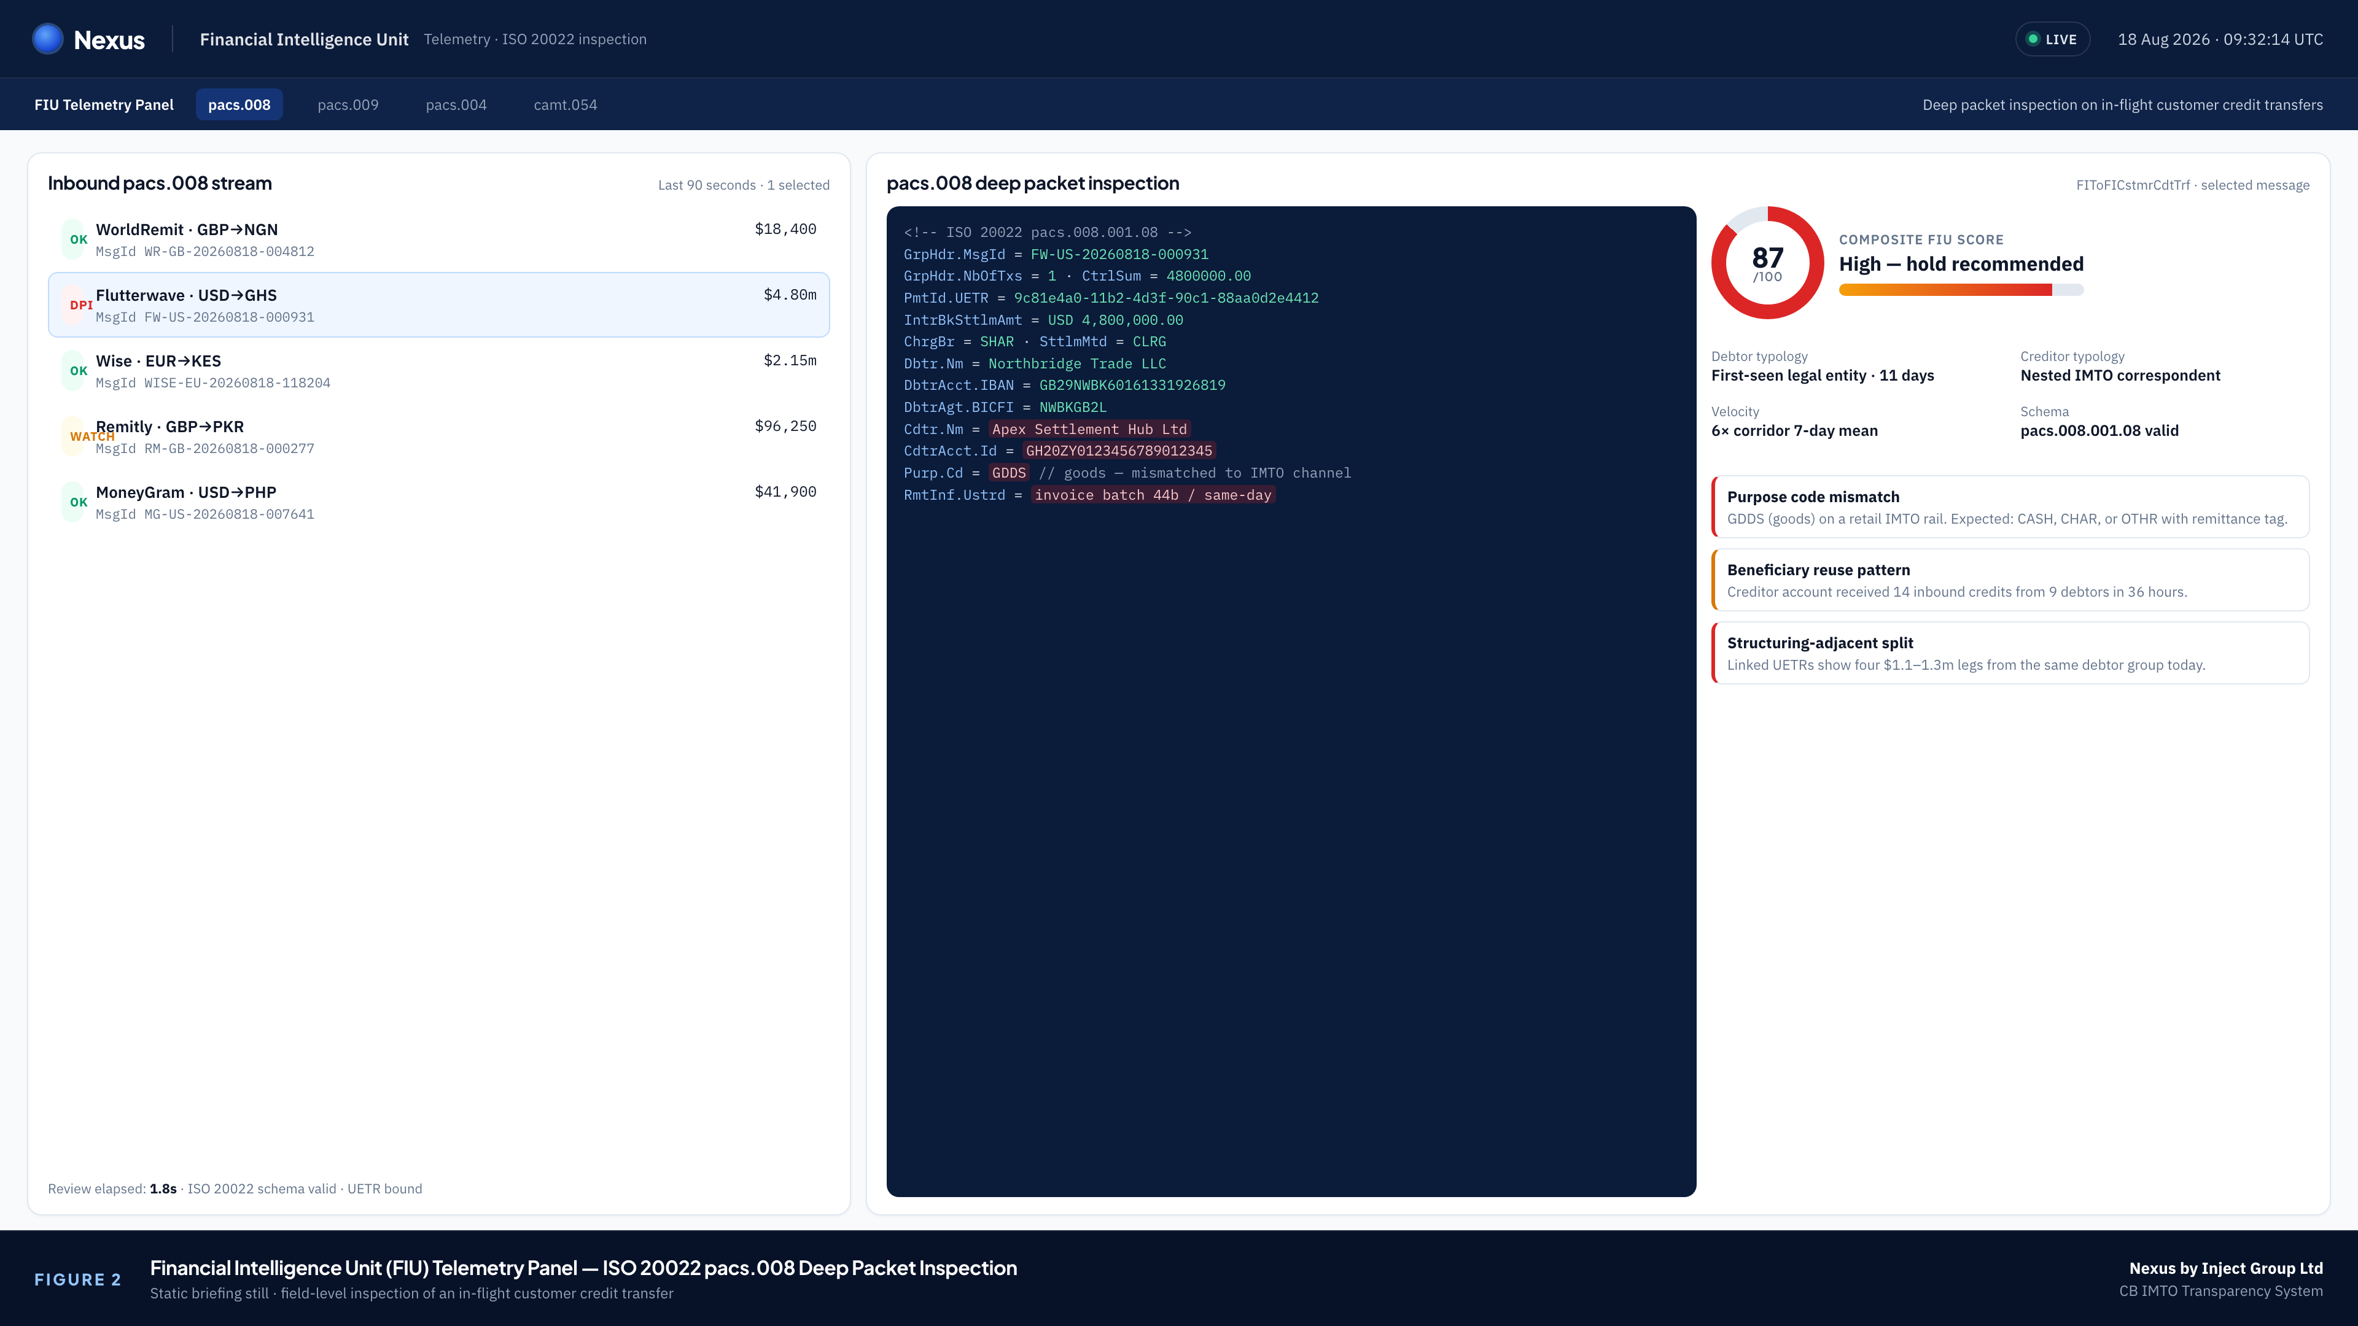2358x1326 pixels.
Task: Select the active pacs.008 tab
Action: (x=239, y=104)
